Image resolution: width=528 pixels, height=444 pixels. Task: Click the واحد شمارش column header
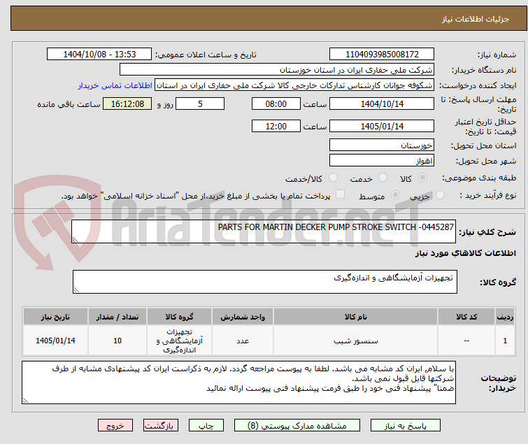tap(243, 317)
